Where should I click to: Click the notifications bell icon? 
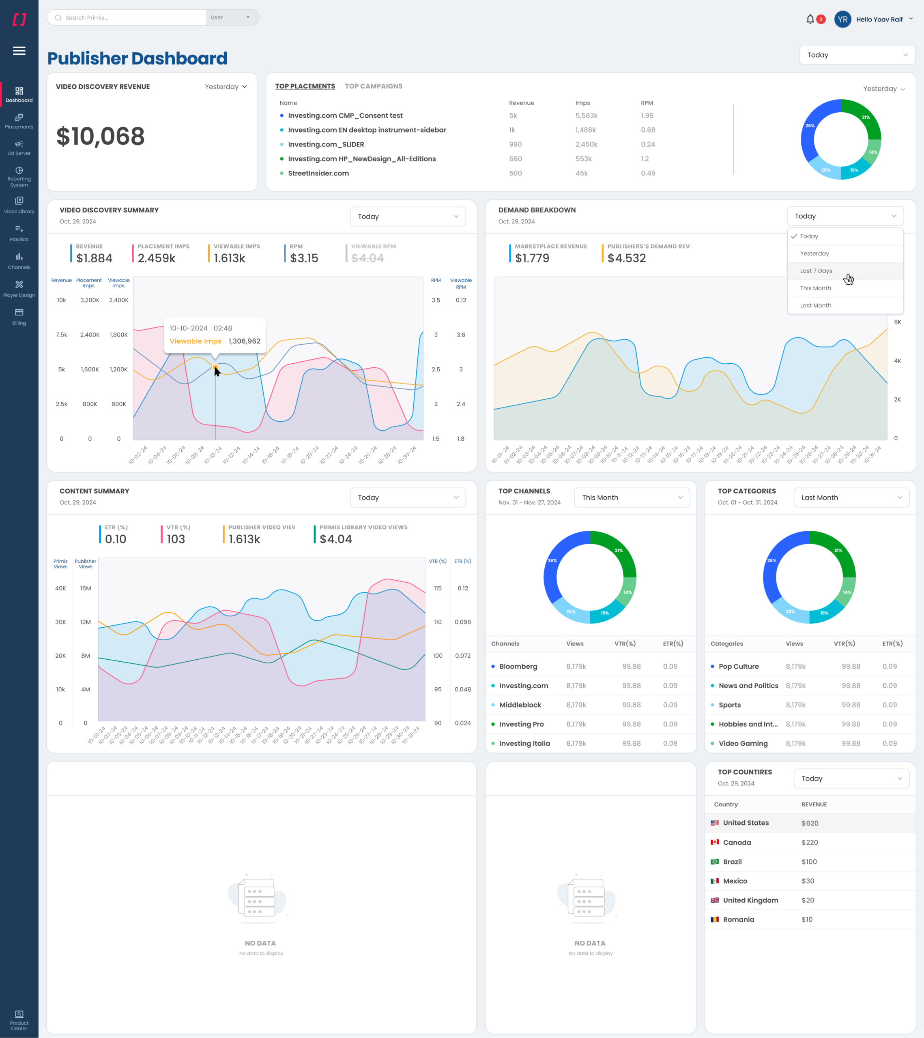[810, 19]
